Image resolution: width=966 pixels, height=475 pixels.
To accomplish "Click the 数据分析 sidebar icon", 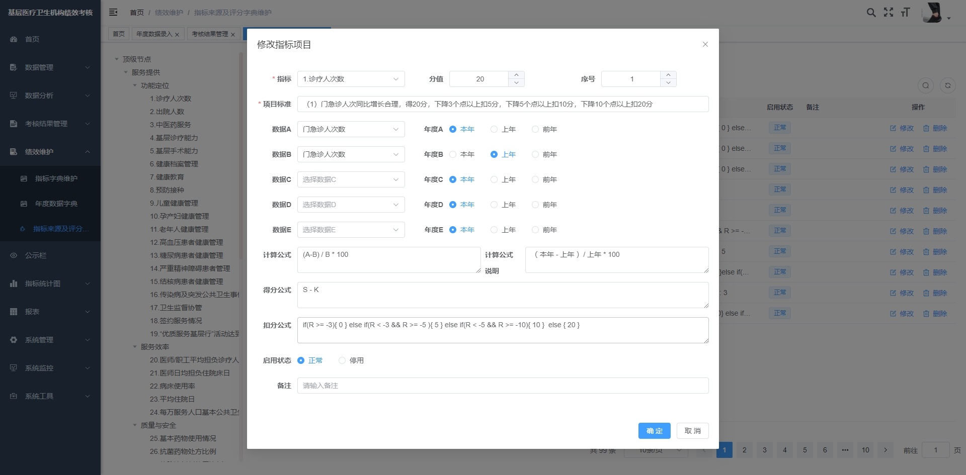I will coord(14,96).
